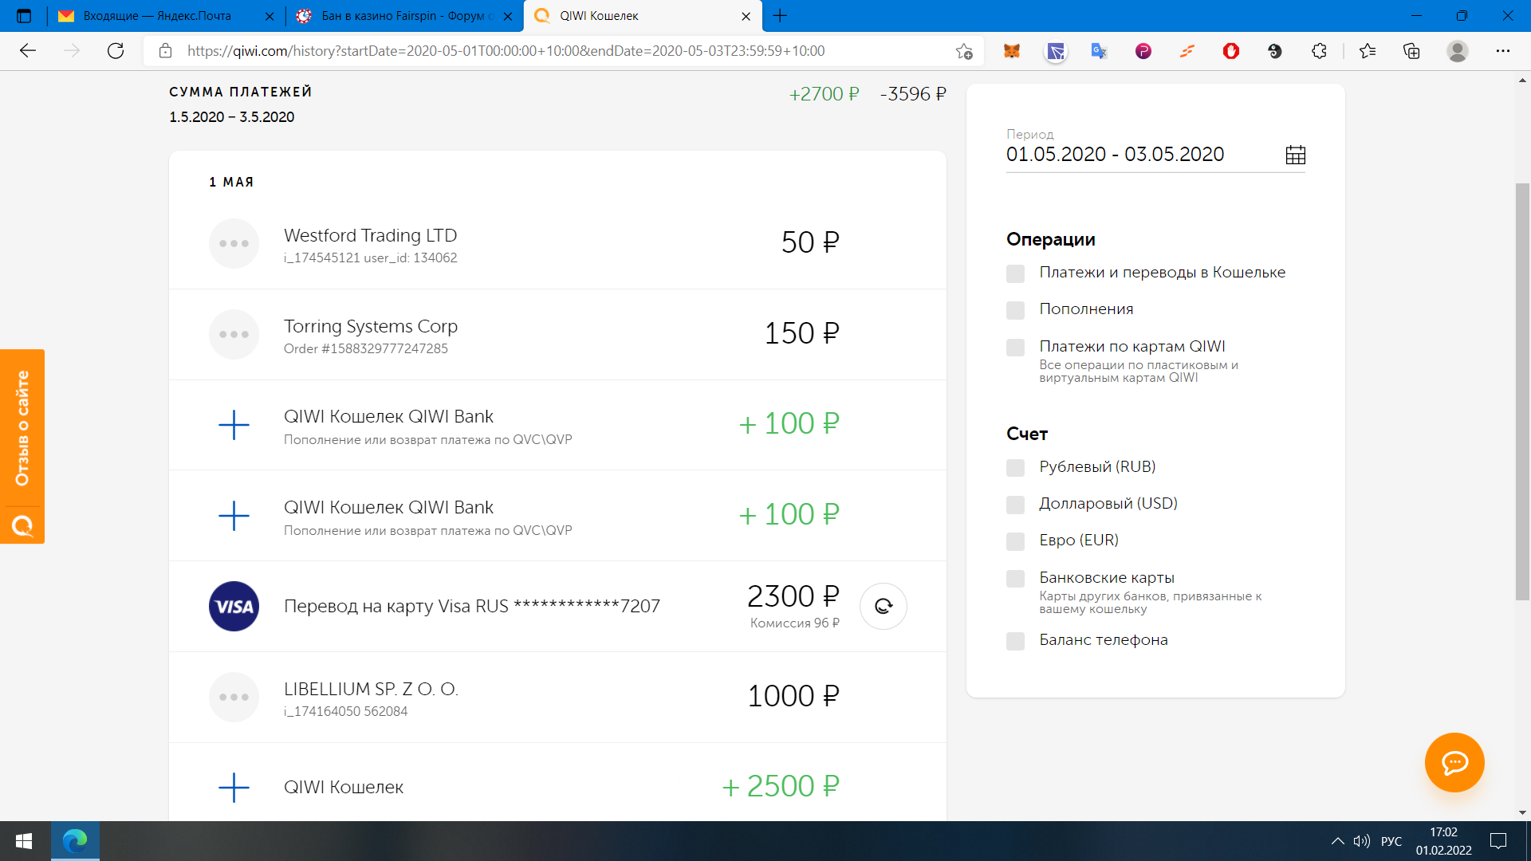The height and width of the screenshot is (861, 1531).
Task: Open the LIBELLIUM SP. Z O. O. payment icon
Action: pos(234,697)
